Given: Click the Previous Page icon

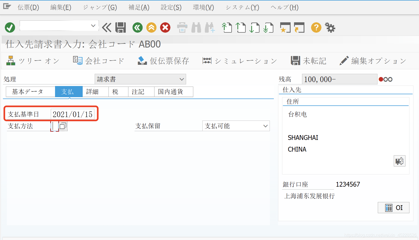Looking at the screenshot, I should tap(241, 27).
